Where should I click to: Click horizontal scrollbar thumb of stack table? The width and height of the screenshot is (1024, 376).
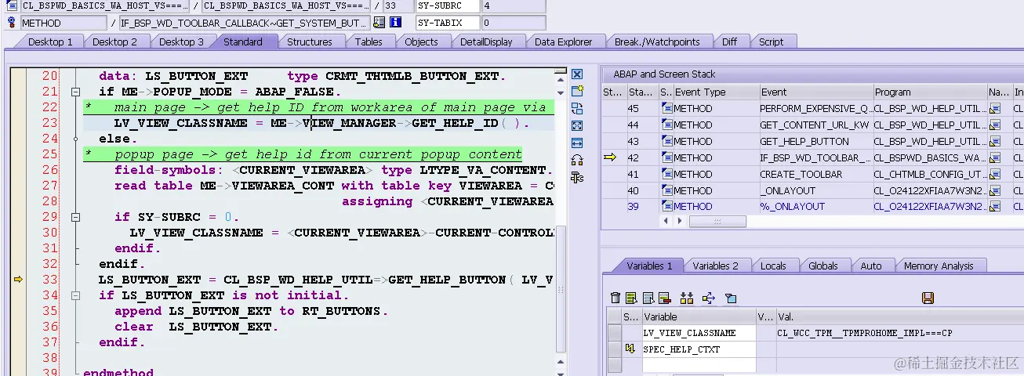717,222
